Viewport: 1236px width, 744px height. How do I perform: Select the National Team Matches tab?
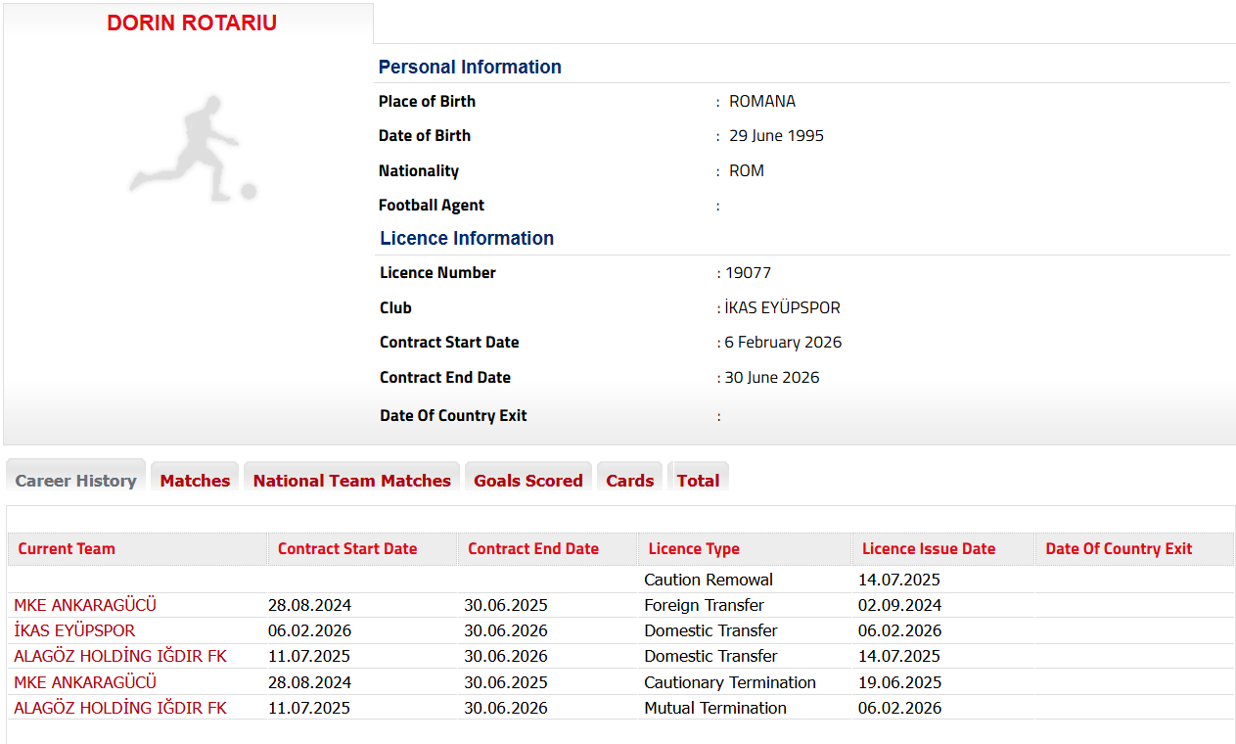click(351, 481)
